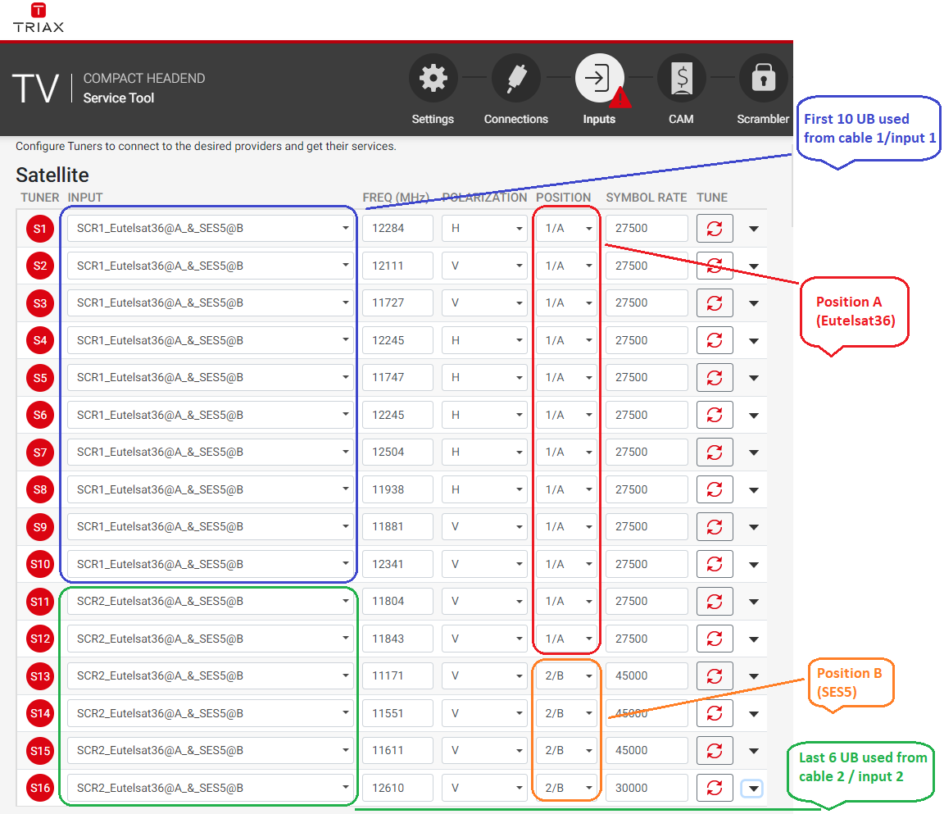This screenshot has width=944, height=814.
Task: Open polarization dropdown for tuner S14
Action: pyautogui.click(x=484, y=713)
